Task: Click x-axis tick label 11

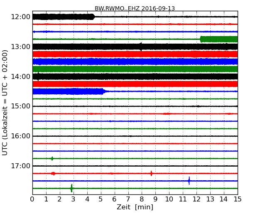Action: coord(183,199)
